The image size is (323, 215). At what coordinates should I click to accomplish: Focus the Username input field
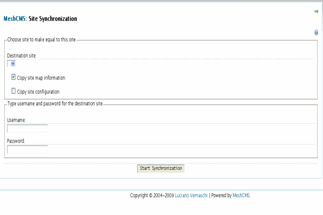[27, 128]
